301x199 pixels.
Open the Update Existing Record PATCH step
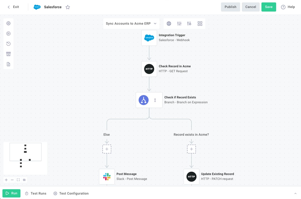191,176
